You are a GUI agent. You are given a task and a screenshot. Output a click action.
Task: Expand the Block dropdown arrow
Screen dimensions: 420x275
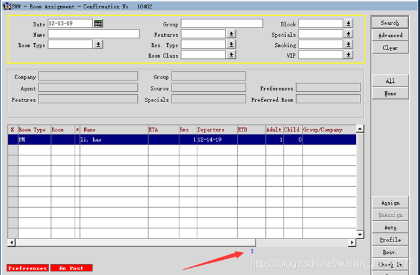[x=348, y=23]
